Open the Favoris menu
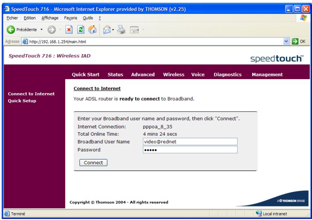The image size is (312, 220). (70, 18)
